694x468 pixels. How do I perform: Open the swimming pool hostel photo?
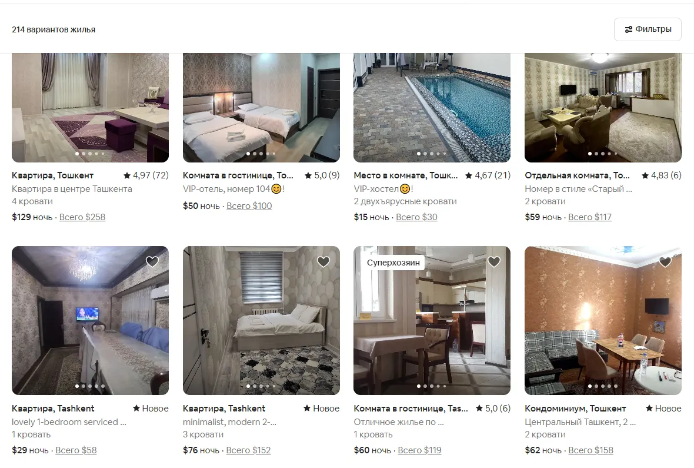point(432,107)
